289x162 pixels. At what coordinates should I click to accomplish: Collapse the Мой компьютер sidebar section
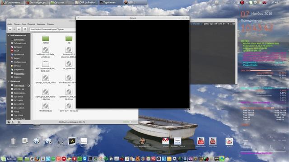8,35
